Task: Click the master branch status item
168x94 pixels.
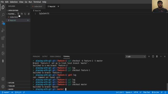Action: click(6, 92)
